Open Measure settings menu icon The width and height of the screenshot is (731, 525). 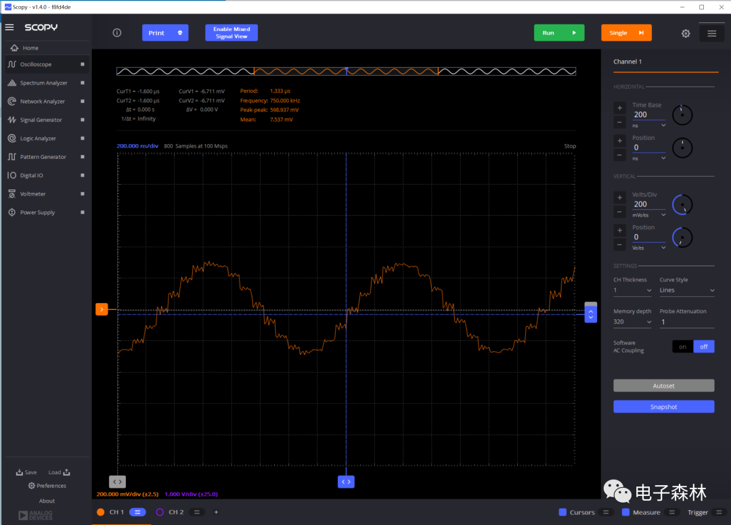672,512
